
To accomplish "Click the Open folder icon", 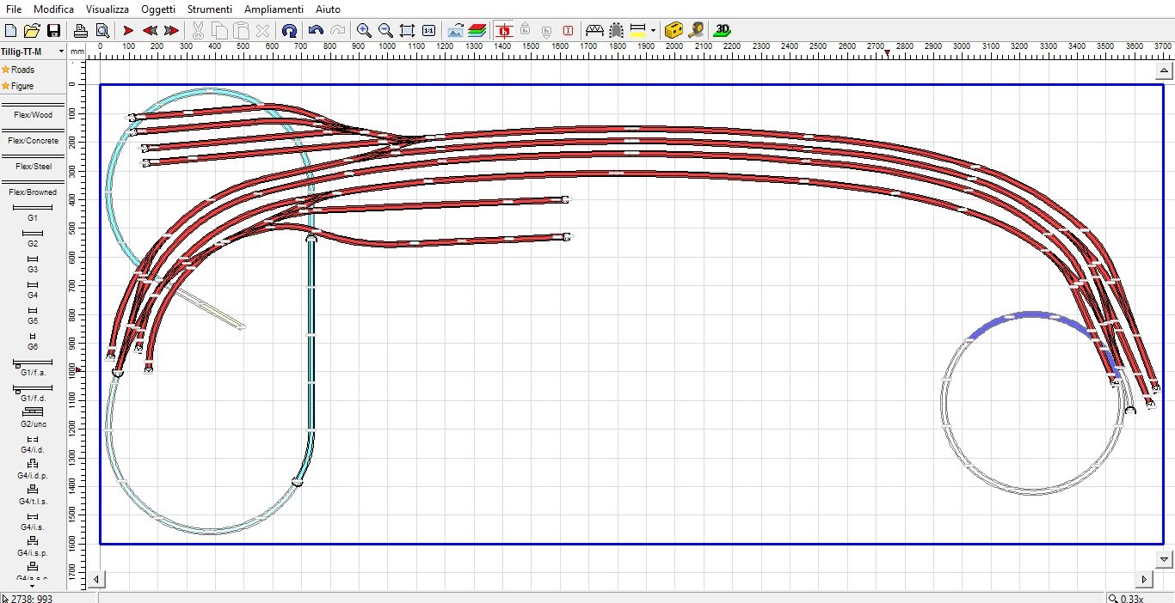I will click(x=32, y=30).
